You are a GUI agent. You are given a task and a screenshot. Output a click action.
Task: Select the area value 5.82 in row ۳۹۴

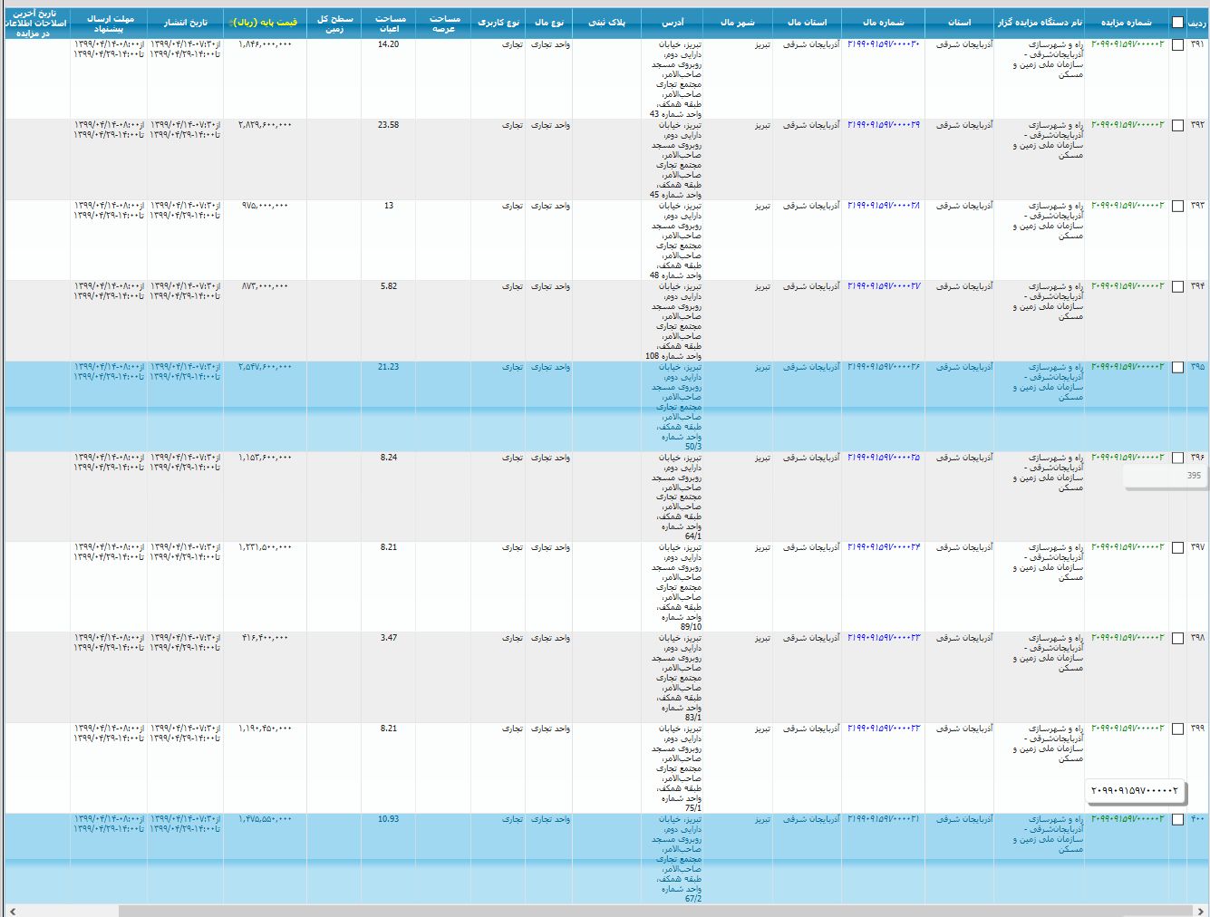pos(389,286)
